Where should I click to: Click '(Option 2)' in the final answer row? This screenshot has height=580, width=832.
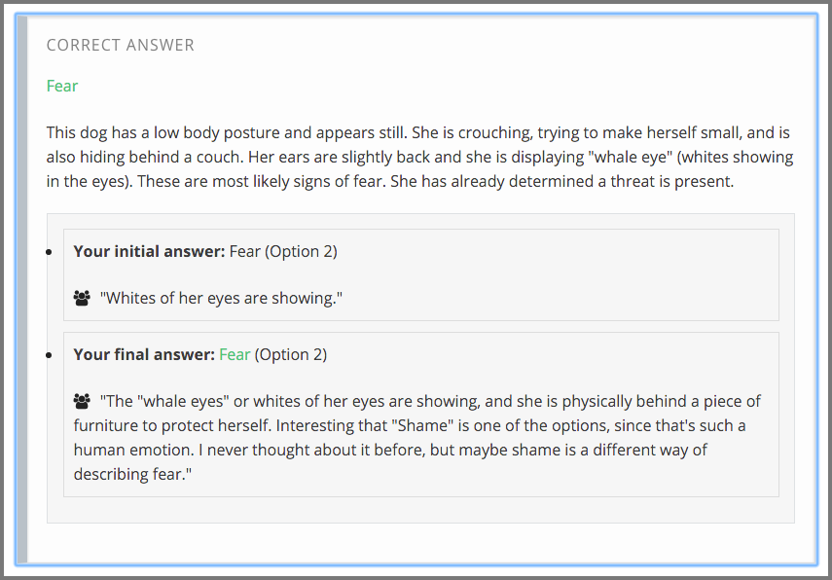coord(291,354)
